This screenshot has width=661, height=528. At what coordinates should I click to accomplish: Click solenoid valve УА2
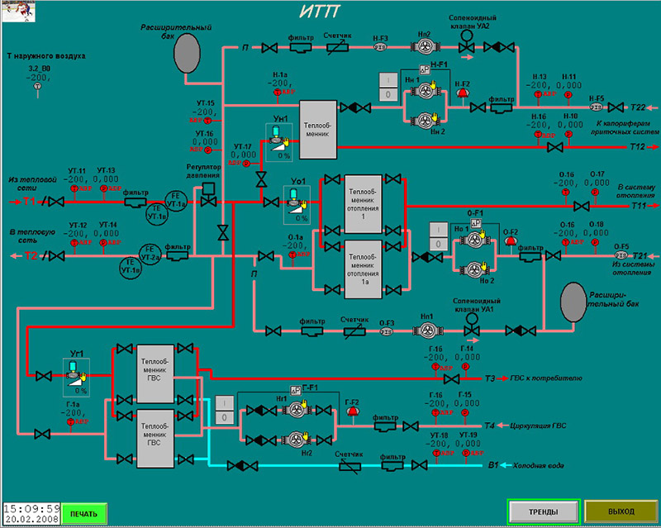(x=466, y=42)
